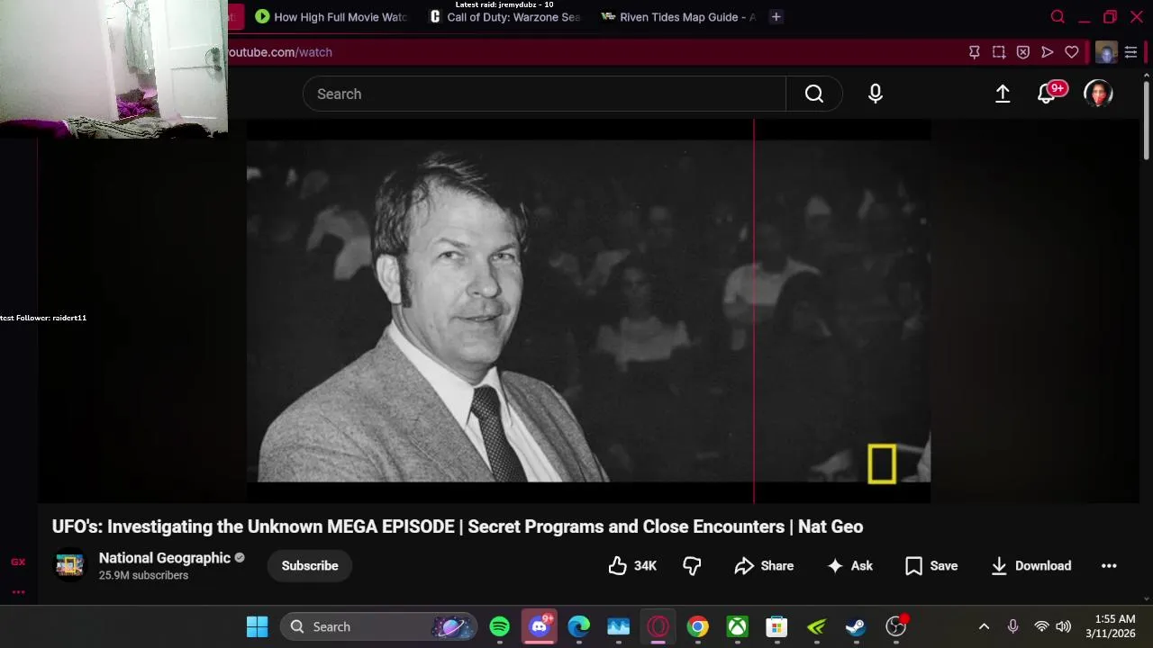Open a new browser tab
The height and width of the screenshot is (648, 1153).
point(776,17)
